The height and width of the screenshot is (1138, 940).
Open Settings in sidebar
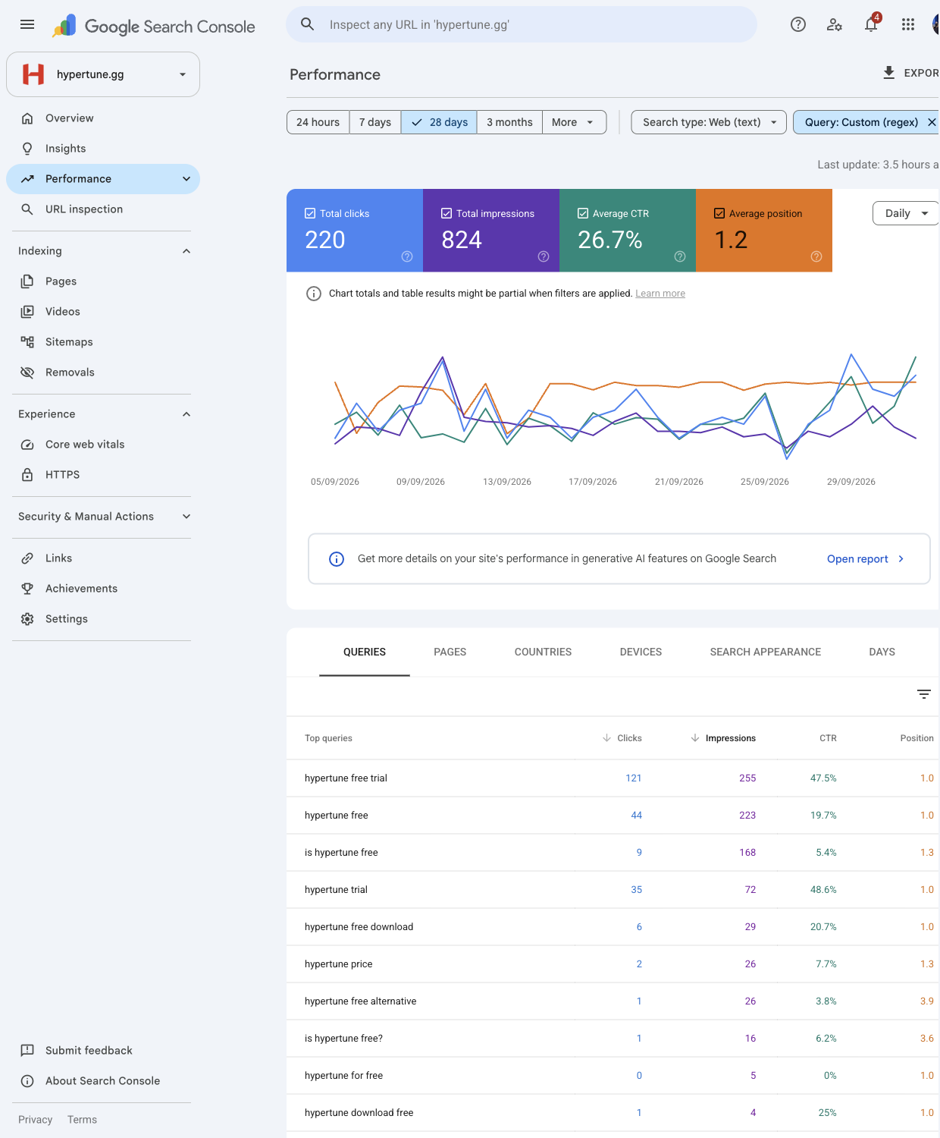pos(103,619)
